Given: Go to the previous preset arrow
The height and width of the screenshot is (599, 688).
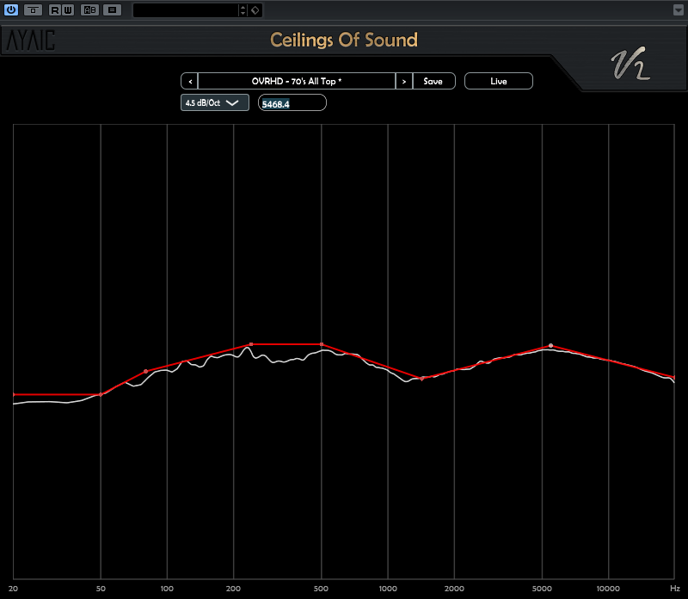Looking at the screenshot, I should click(189, 81).
